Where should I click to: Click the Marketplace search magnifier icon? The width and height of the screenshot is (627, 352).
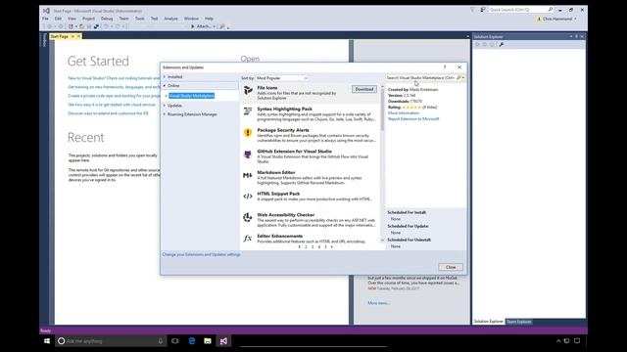[458, 78]
